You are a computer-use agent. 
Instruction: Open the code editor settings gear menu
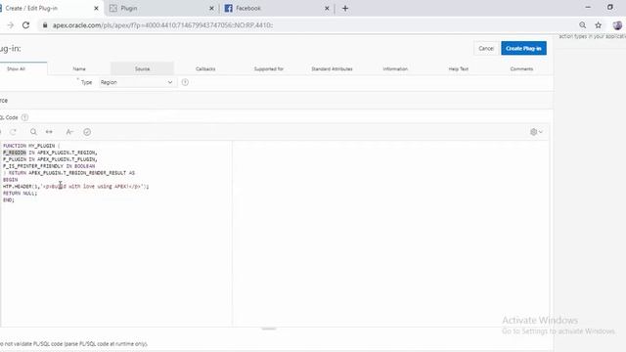click(x=536, y=132)
